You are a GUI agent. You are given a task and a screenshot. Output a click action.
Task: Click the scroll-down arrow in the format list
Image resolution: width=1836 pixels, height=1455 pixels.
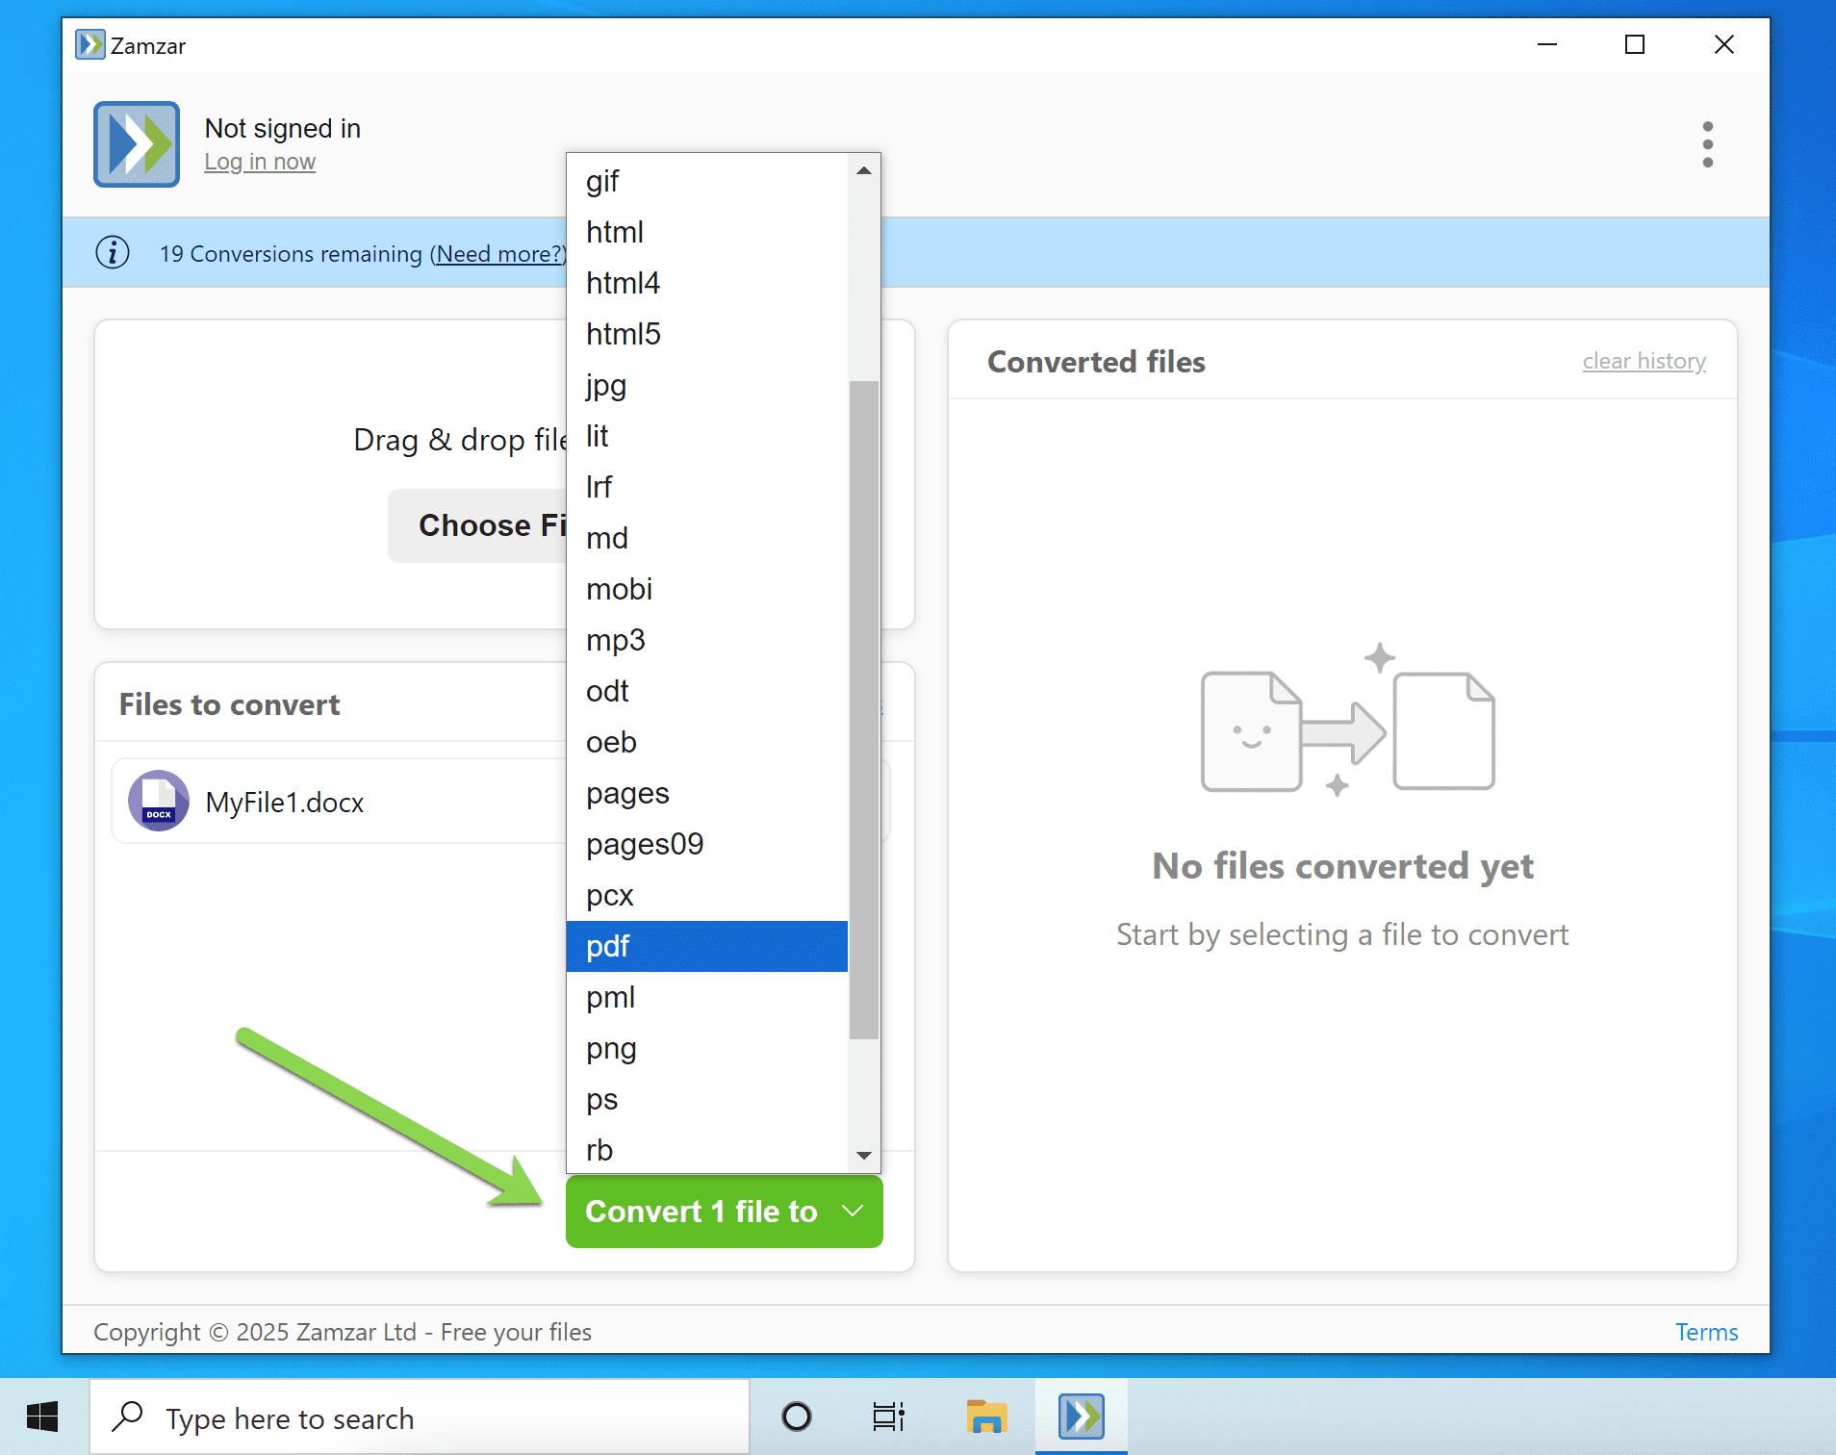(863, 1154)
